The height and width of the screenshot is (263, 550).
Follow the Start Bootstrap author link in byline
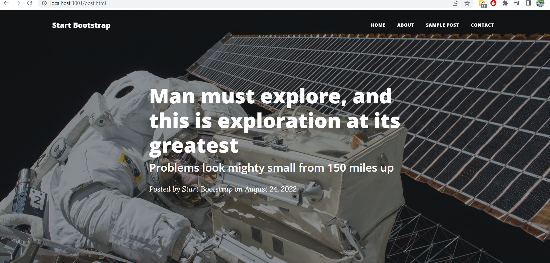point(207,189)
